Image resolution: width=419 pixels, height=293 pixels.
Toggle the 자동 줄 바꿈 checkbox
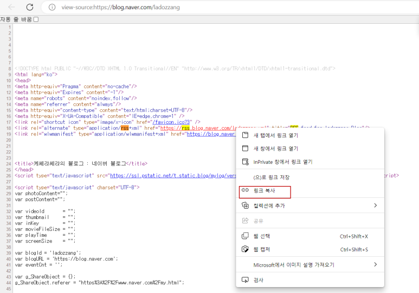click(36, 19)
